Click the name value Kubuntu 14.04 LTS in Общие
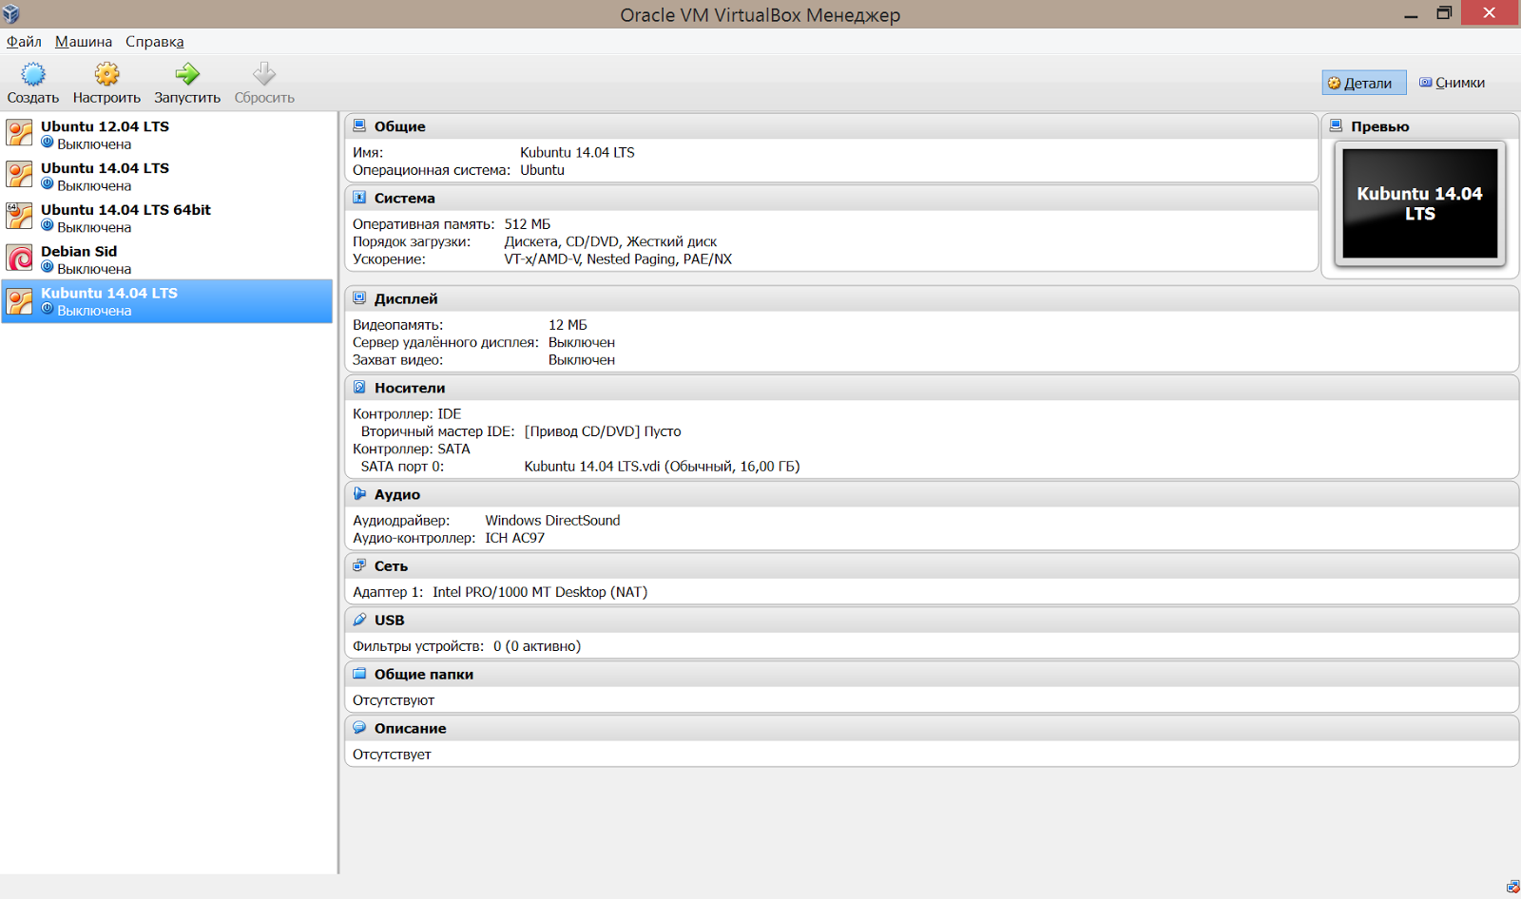This screenshot has height=899, width=1521. (577, 152)
